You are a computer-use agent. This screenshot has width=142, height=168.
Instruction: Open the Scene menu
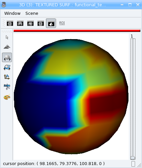(x=32, y=13)
